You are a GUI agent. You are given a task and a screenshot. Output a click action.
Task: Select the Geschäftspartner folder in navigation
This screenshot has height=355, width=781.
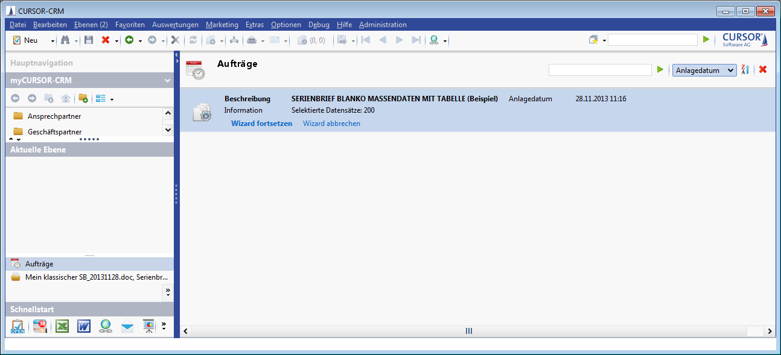54,132
